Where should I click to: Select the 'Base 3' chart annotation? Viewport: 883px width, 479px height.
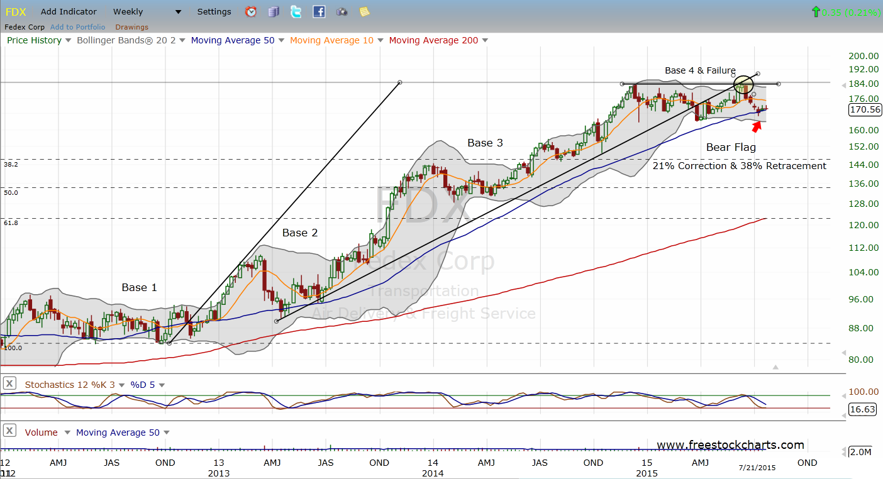(x=485, y=143)
